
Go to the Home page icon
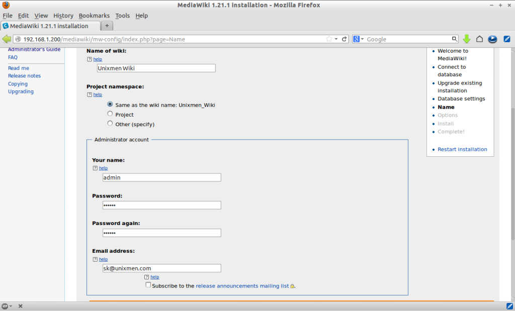pos(479,39)
